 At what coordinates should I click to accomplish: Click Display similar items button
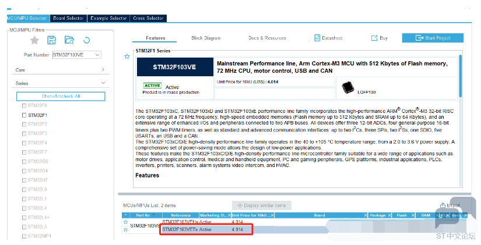(x=261, y=205)
